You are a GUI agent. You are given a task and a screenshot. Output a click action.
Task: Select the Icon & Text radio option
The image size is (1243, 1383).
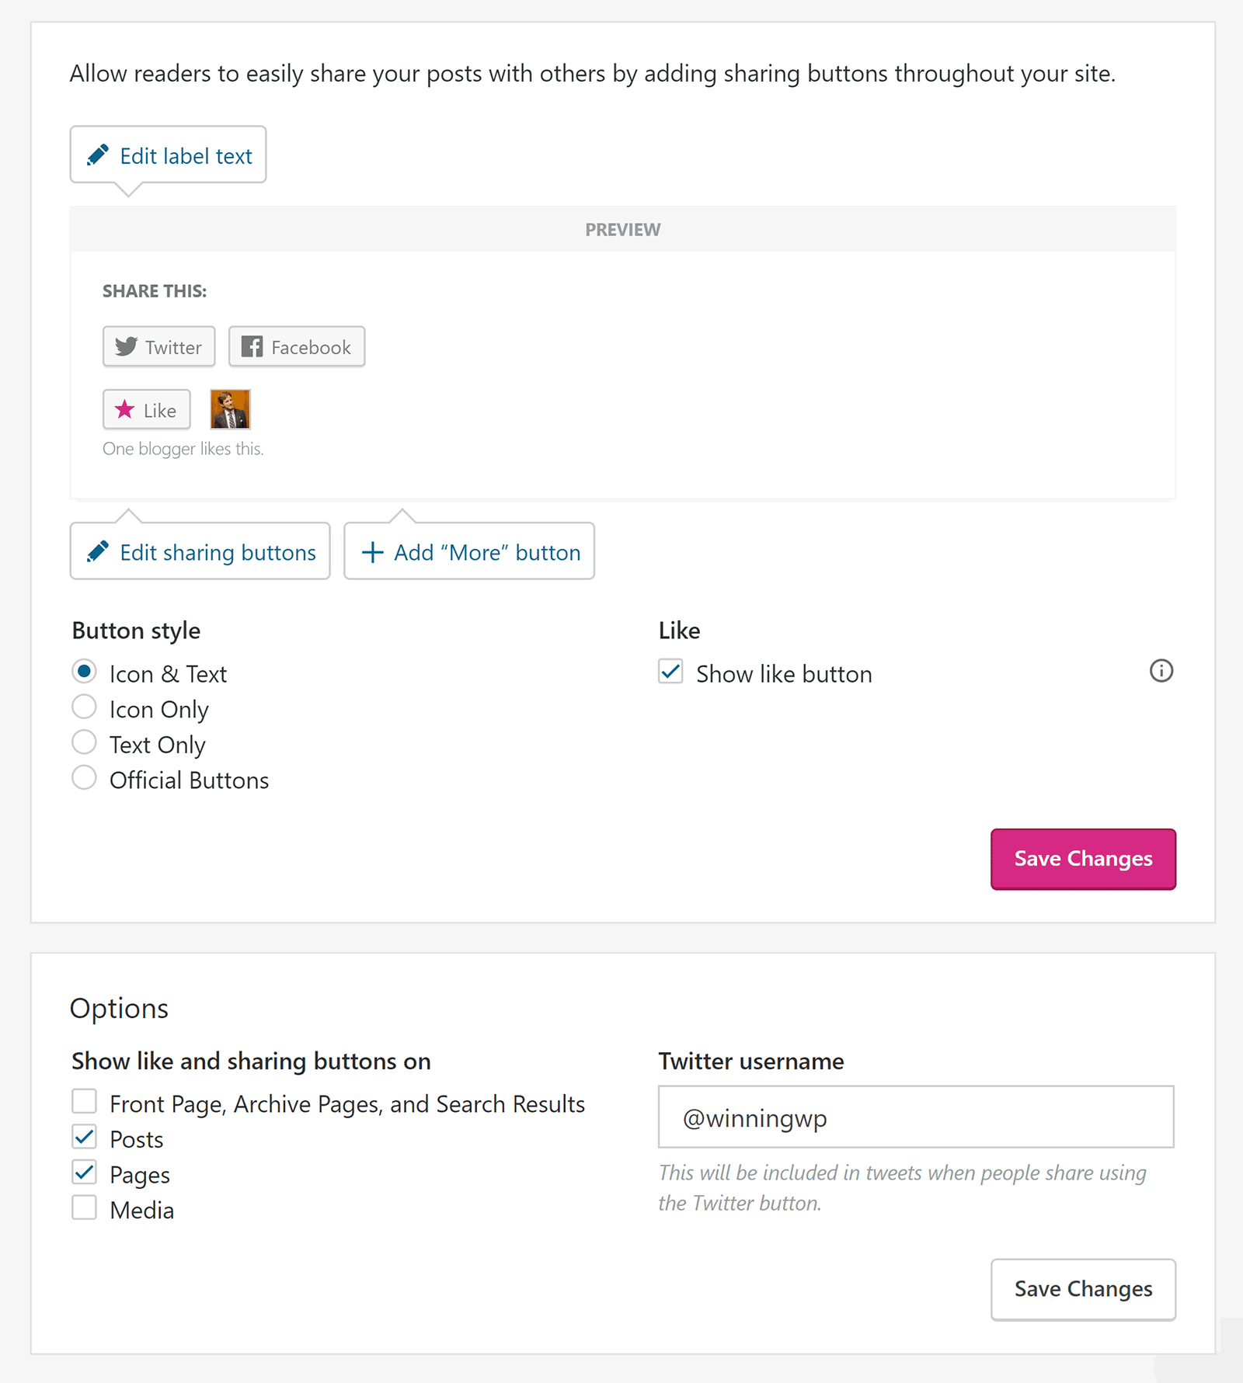point(84,672)
